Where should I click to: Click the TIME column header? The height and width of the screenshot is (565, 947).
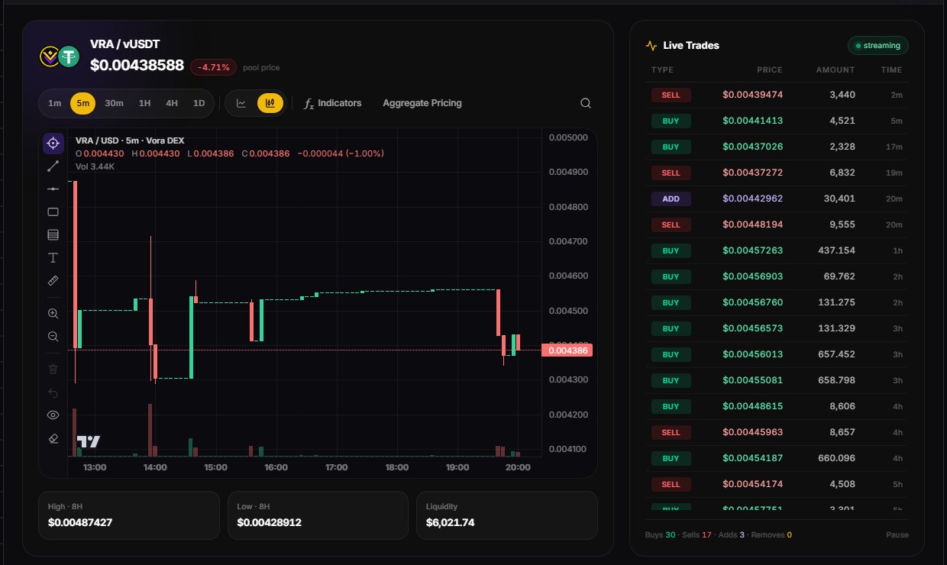891,69
